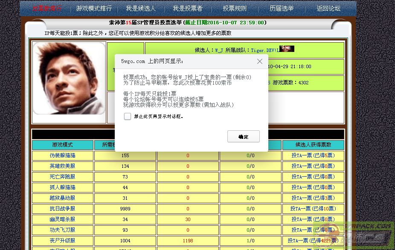Tick the 禁止此页再显示对话框 checkbox
This screenshot has width=395, height=250.
pos(128,116)
